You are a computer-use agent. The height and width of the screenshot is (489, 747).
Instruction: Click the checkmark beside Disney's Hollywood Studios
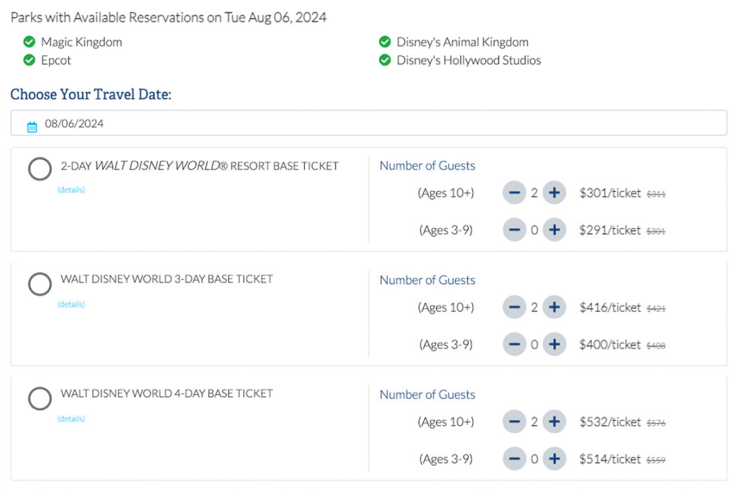385,60
